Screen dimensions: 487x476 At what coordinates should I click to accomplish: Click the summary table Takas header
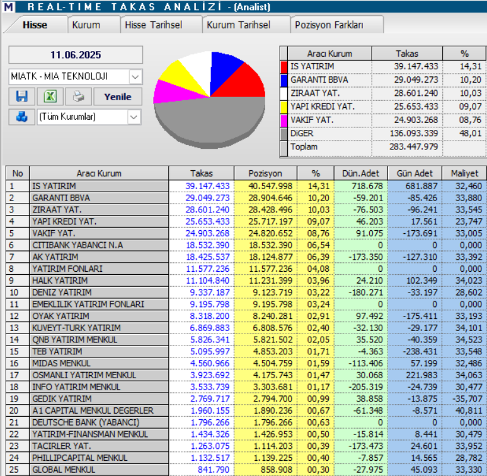407,54
